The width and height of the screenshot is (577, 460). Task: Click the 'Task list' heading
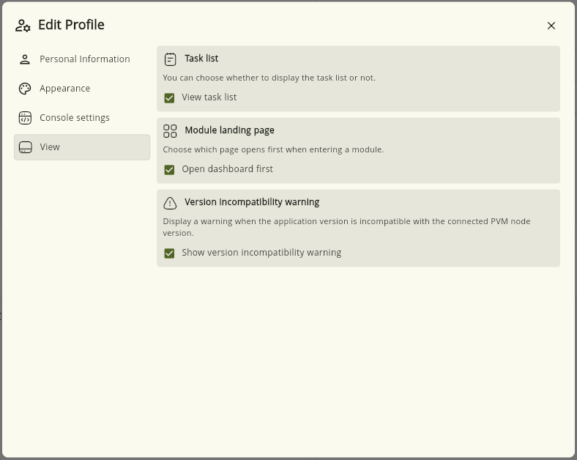click(x=201, y=59)
